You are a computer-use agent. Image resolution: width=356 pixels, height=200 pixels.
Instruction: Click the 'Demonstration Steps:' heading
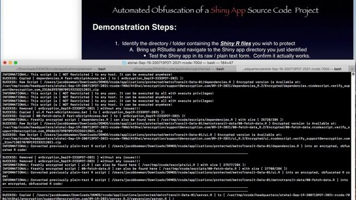click(135, 27)
